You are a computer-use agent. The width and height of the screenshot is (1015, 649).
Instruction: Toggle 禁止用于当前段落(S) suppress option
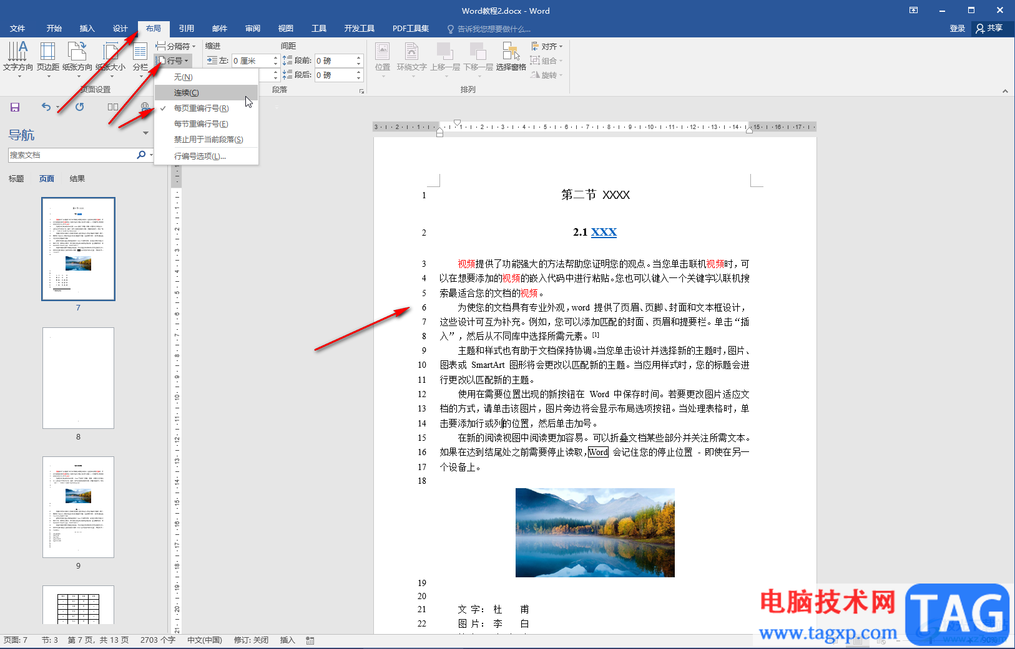tap(207, 139)
